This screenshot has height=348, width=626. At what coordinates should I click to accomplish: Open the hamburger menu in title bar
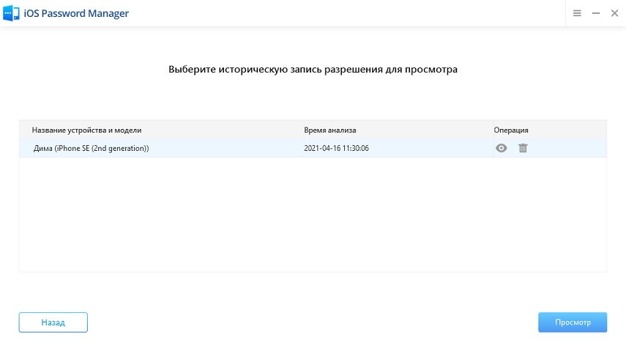point(577,13)
